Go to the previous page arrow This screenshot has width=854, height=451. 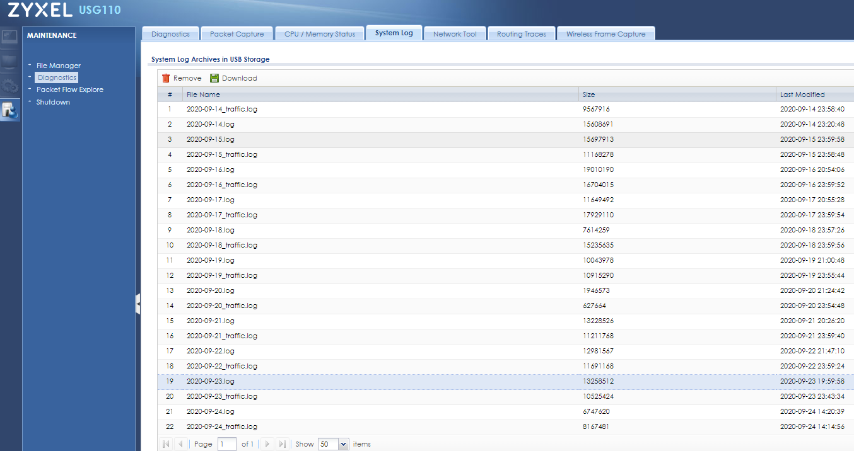(x=181, y=444)
